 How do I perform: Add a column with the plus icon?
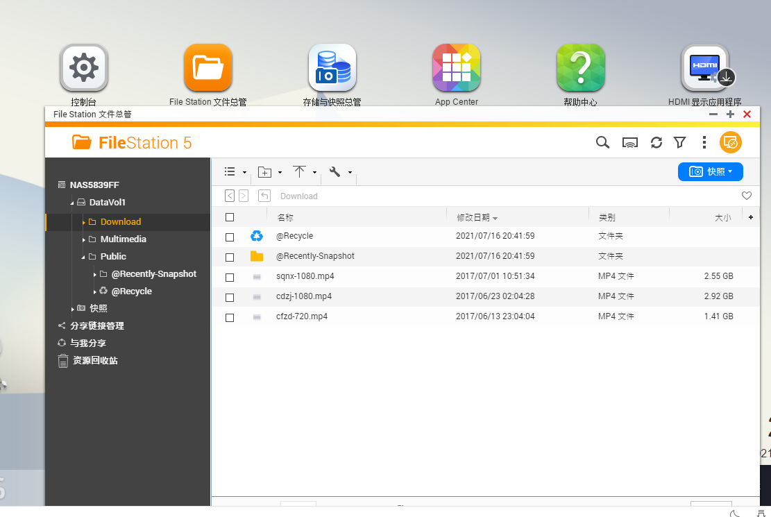click(x=751, y=217)
